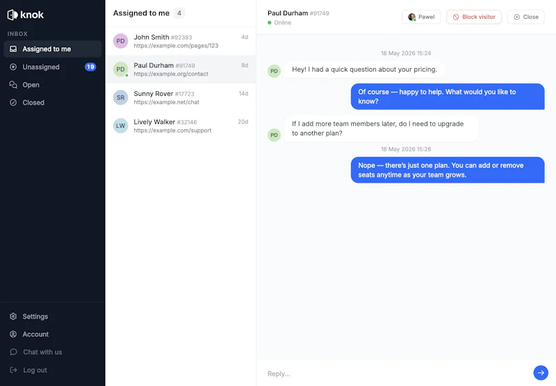556x386 pixels.
Task: Click message 'Hey! I had a quick question'
Action: [x=364, y=69]
